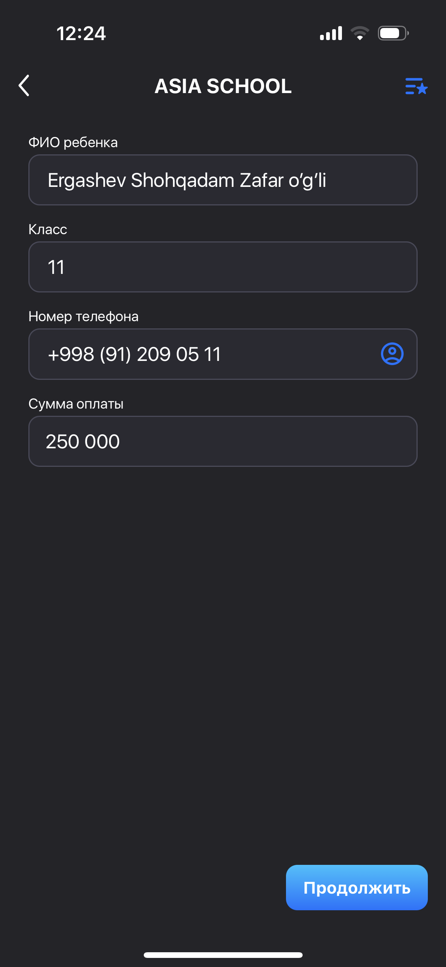Open the favorites list star icon
Screen dimensions: 446x967
click(x=416, y=86)
